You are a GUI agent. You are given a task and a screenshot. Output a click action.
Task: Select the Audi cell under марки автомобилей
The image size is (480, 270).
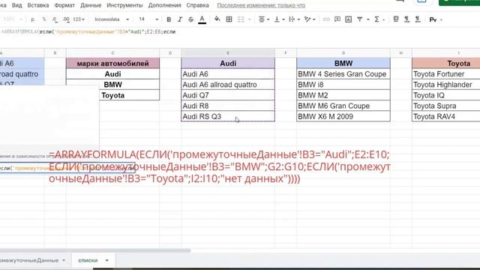112,74
